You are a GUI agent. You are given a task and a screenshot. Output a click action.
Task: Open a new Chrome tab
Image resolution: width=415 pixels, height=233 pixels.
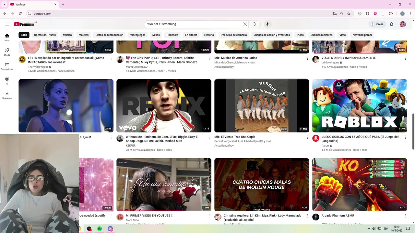(63, 4)
